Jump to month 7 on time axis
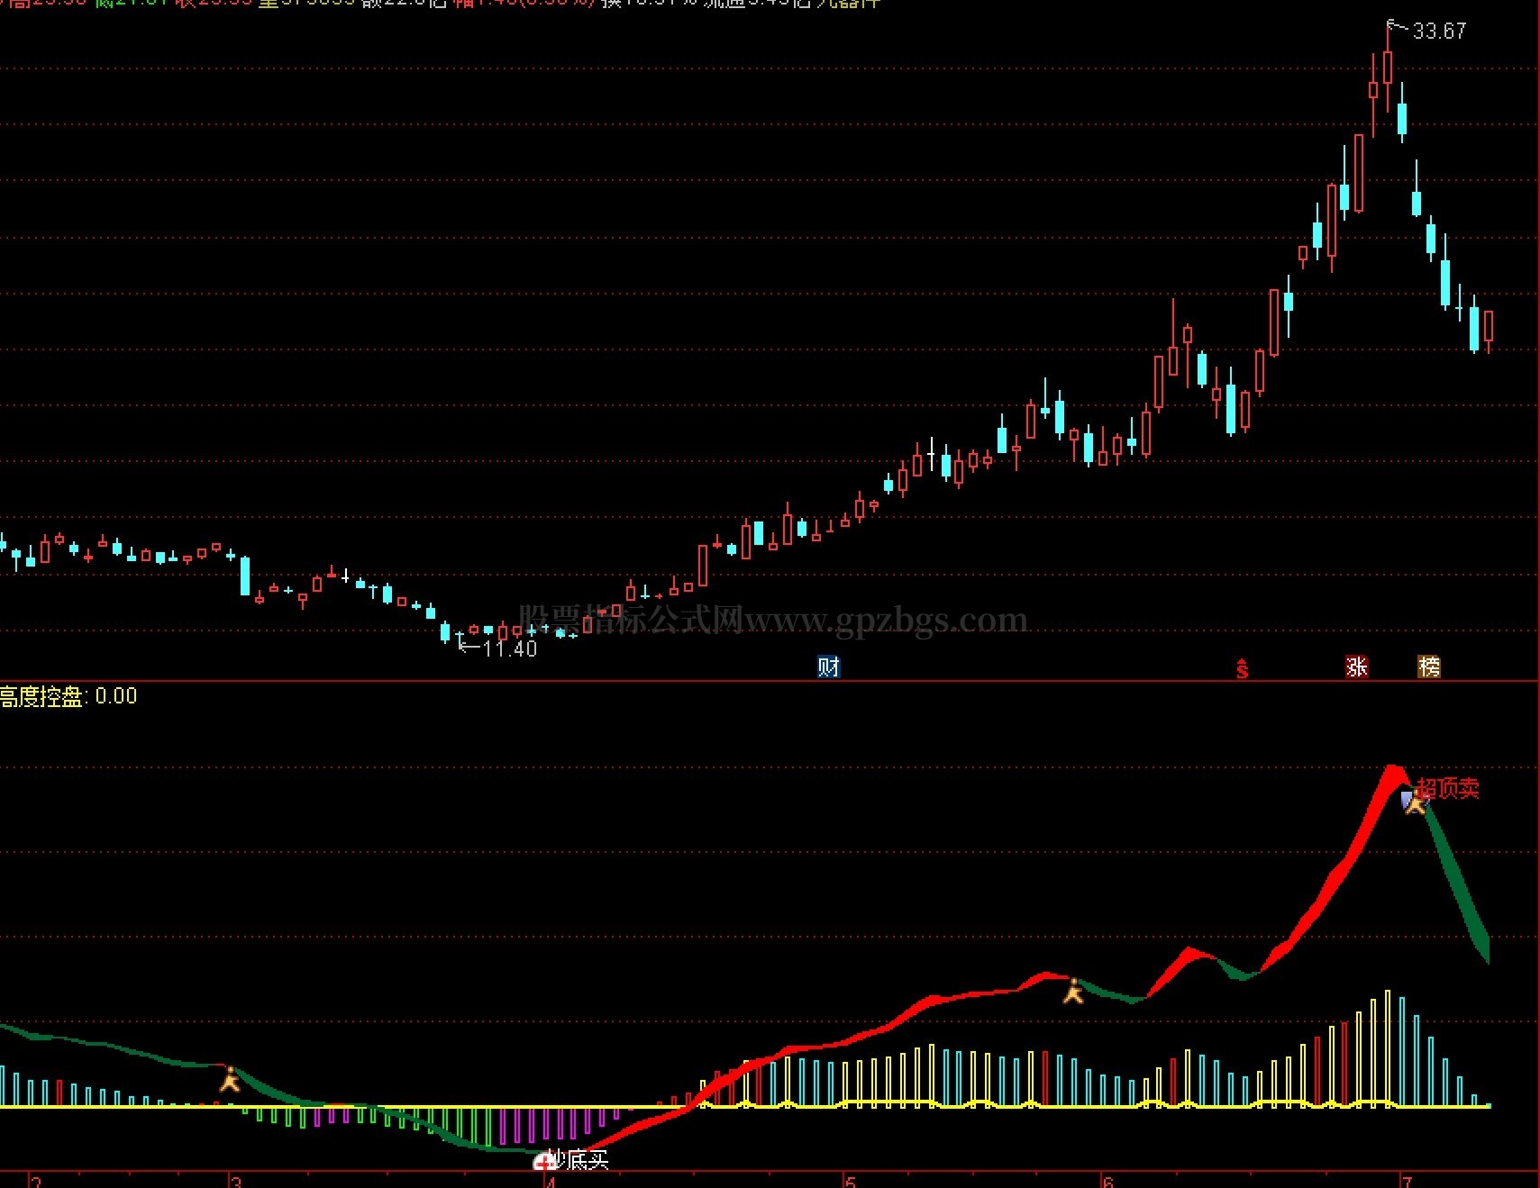Image resolution: width=1540 pixels, height=1188 pixels. [x=1407, y=1181]
